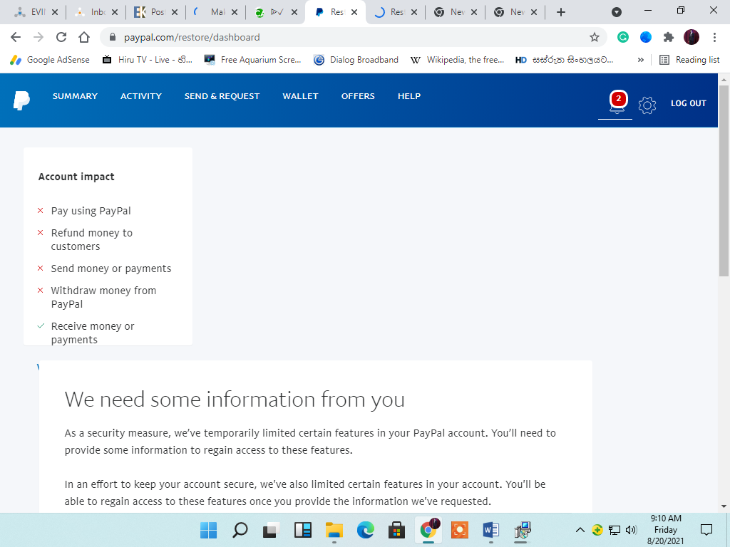This screenshot has height=547, width=730.
Task: Open HELP menu item
Action: coord(409,96)
